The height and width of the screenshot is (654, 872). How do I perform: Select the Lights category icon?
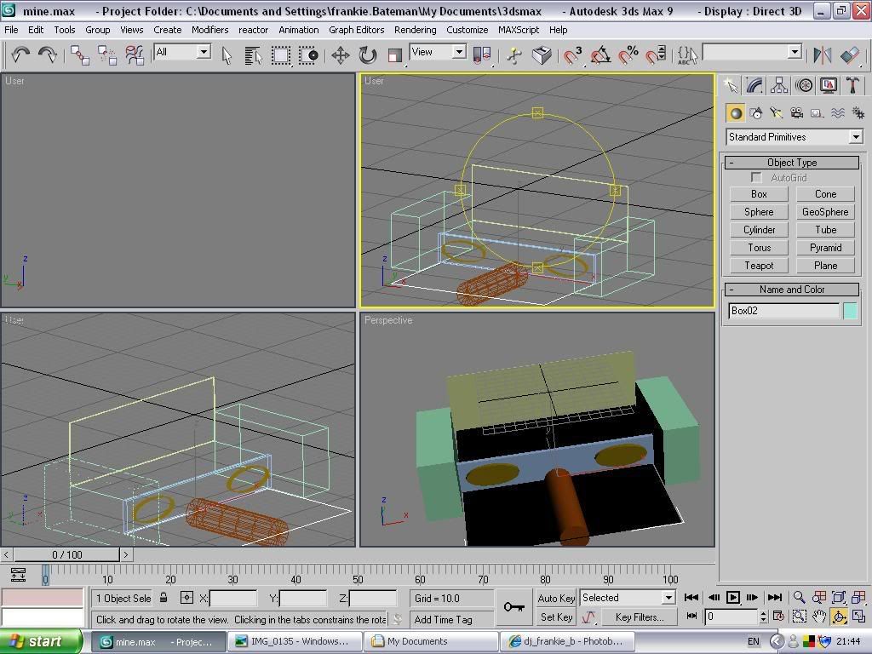coord(777,113)
